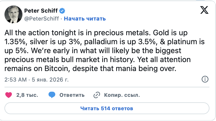Open the Peter Schiff display name link
Screen dimensions: 216x121
(41, 11)
